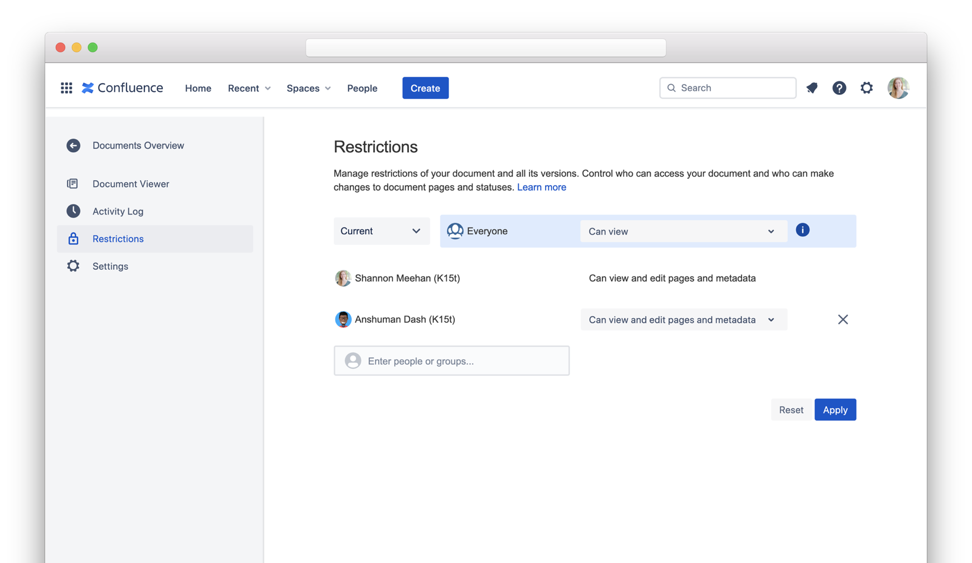Go back via Documents Overview arrow icon

[x=73, y=145]
